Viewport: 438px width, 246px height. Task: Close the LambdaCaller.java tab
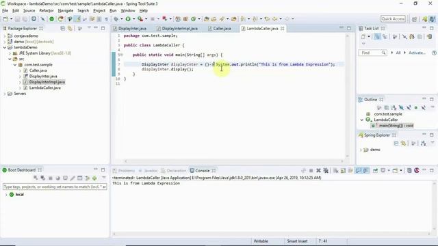tap(283, 29)
